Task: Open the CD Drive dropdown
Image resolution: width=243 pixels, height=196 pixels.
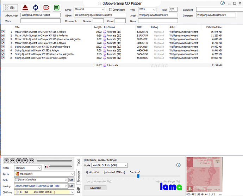Action: [44, 192]
